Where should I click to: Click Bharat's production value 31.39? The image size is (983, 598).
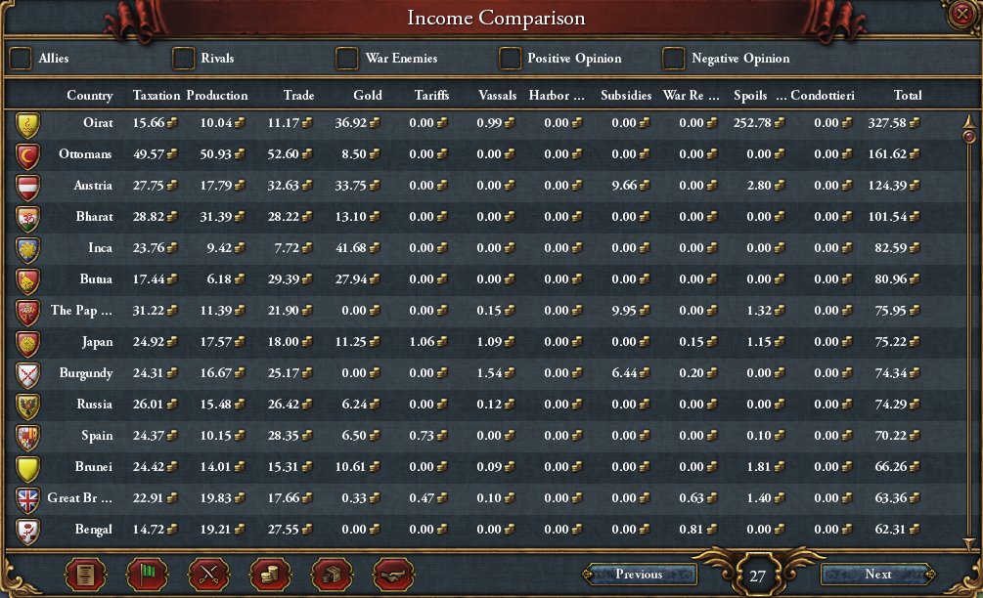point(215,217)
